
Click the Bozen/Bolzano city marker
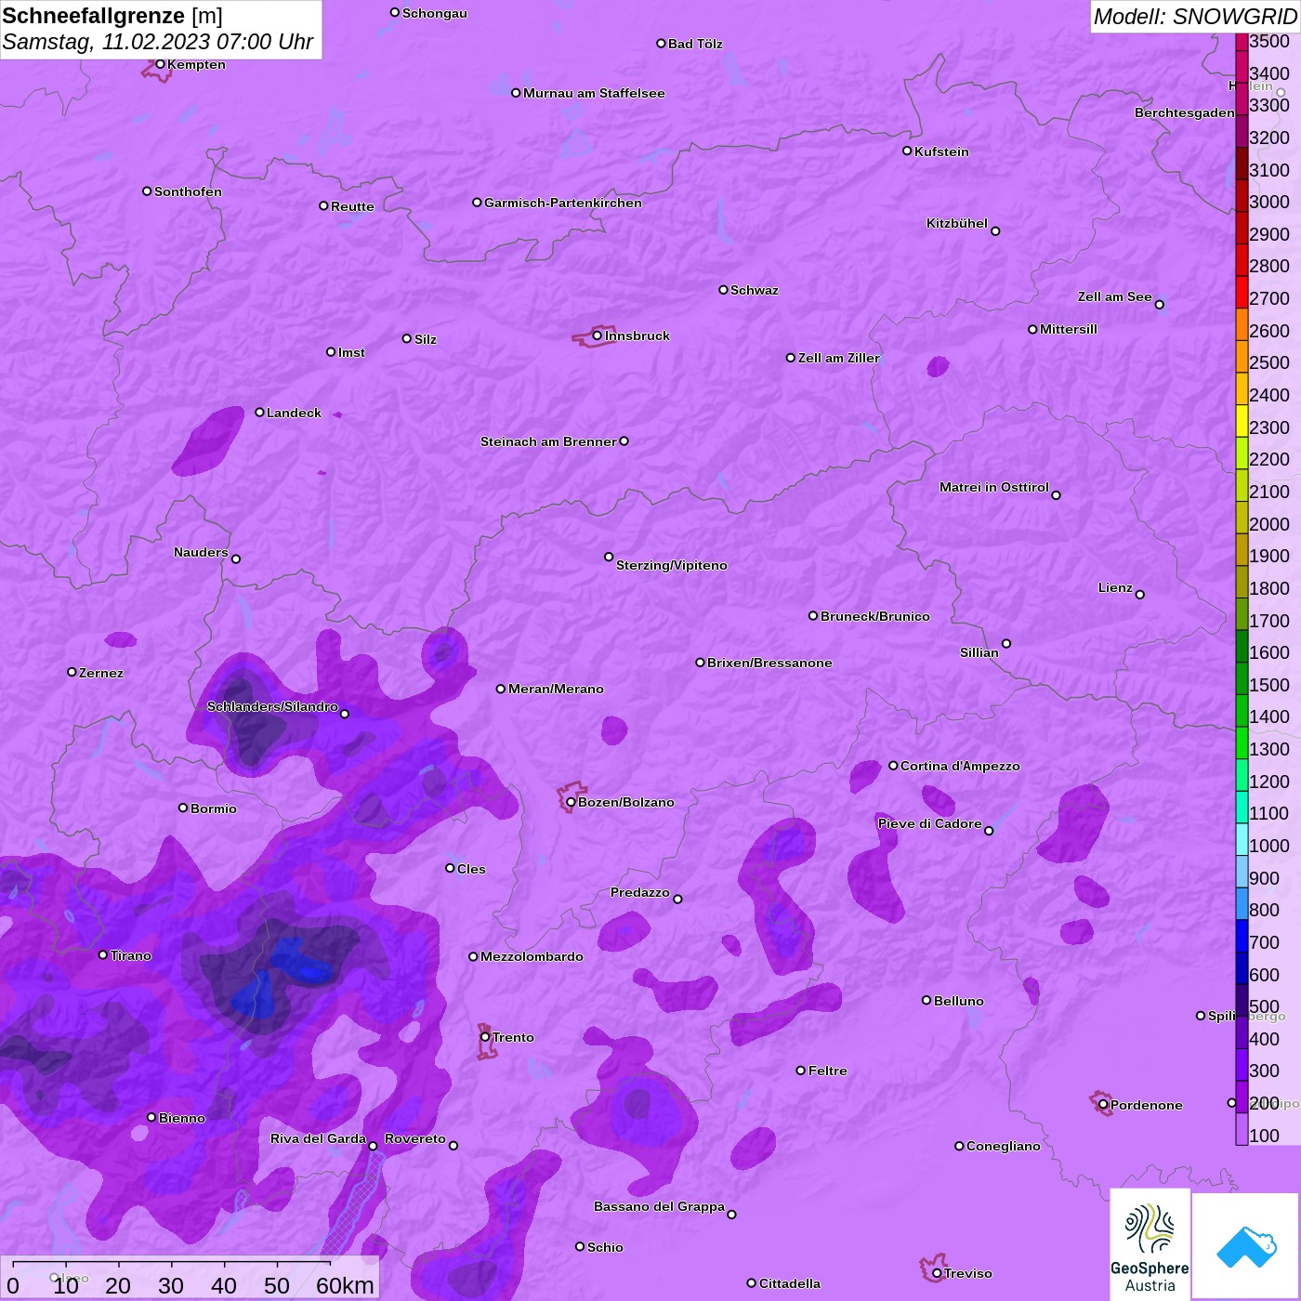571,802
